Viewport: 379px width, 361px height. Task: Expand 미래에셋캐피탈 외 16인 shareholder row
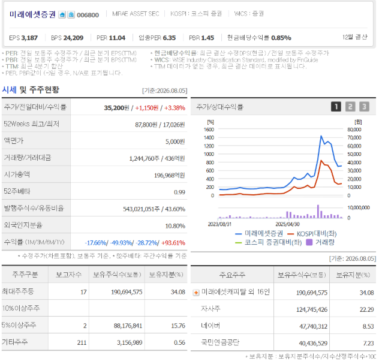(x=195, y=293)
